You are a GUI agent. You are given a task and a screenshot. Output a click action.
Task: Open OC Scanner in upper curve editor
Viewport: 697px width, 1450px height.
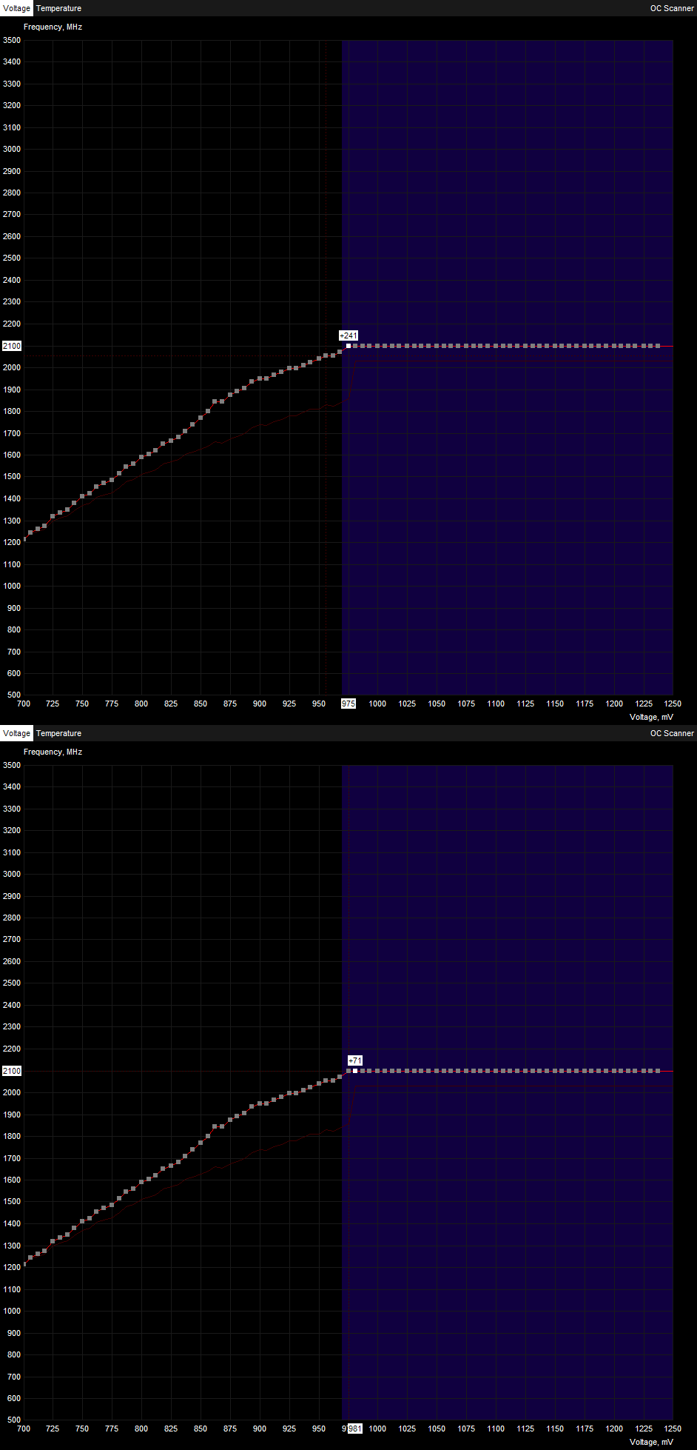point(672,8)
